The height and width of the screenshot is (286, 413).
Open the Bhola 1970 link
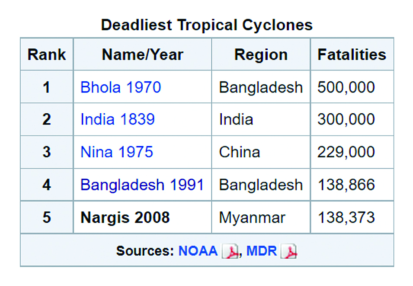121,87
